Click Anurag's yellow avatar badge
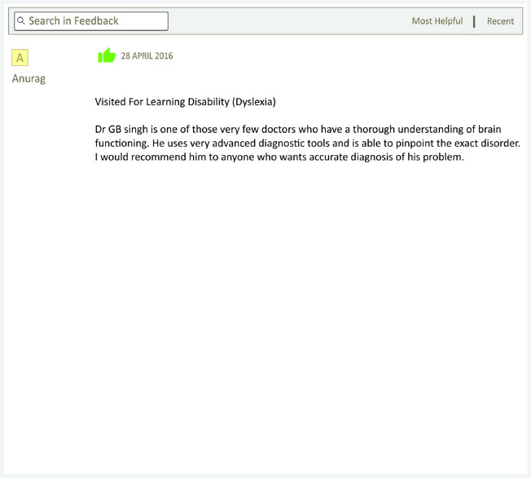The width and height of the screenshot is (531, 478). 20,57
